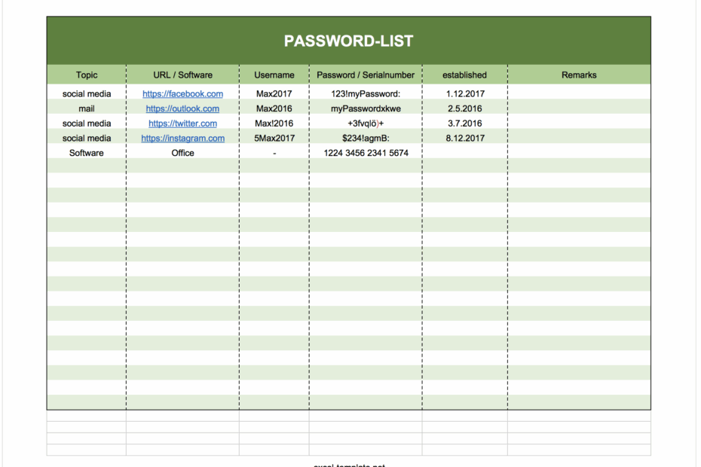Select the URL / Software column header
701x467 pixels.
click(x=182, y=75)
